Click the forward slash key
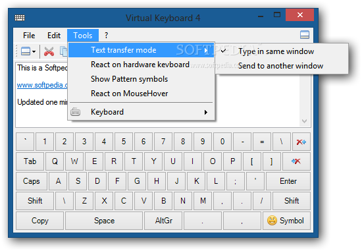This screenshot has height=251, width=362. (x=262, y=201)
